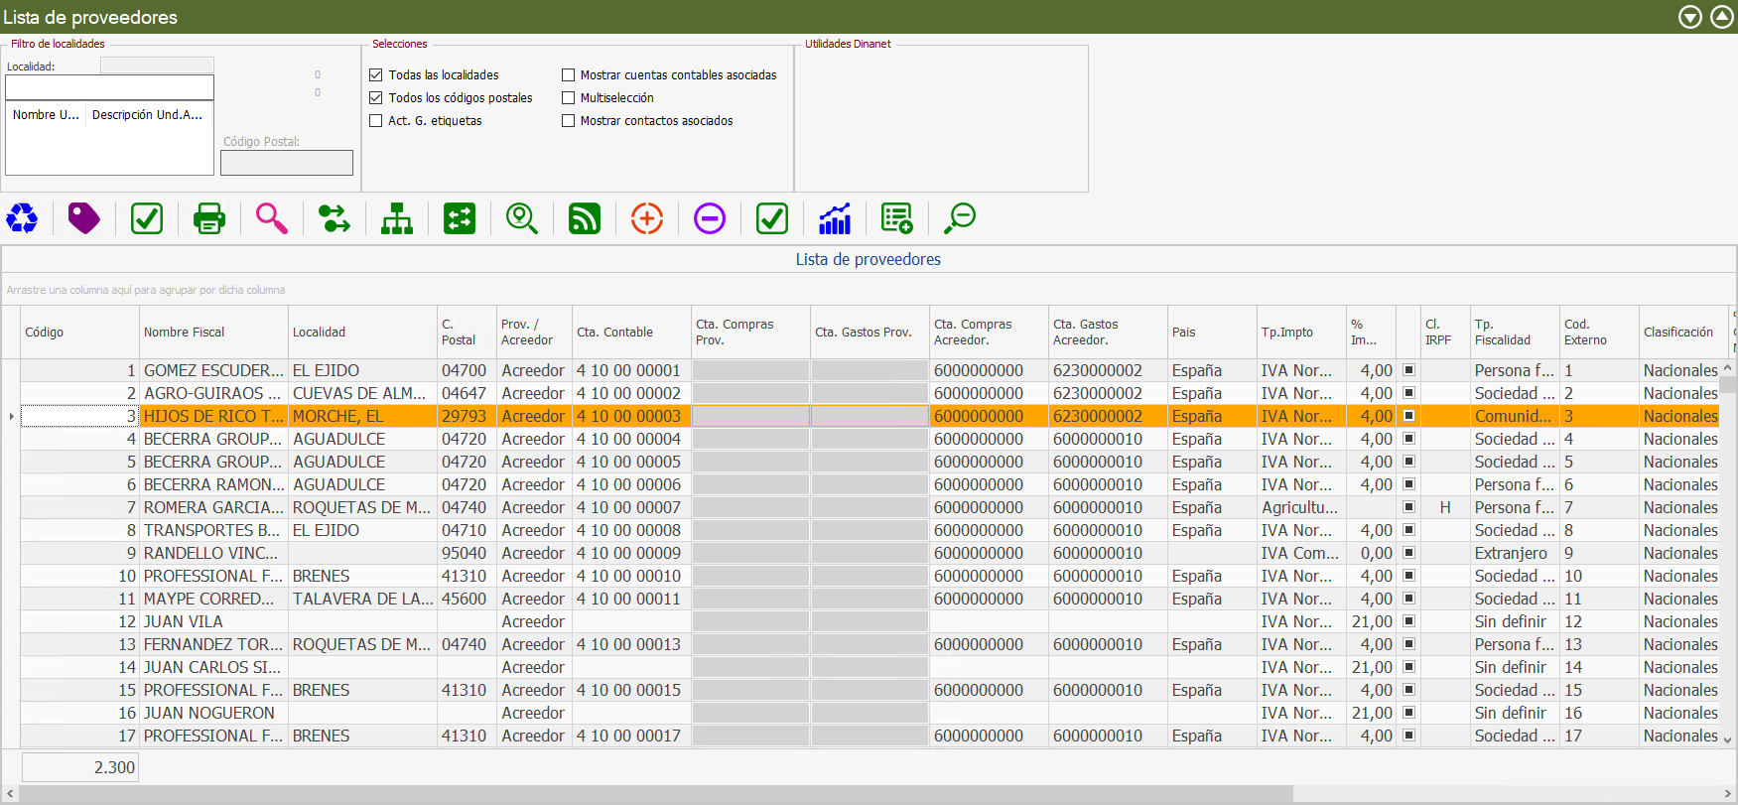Click the green list with plus icon
Screen dimensions: 1738x805
click(897, 218)
